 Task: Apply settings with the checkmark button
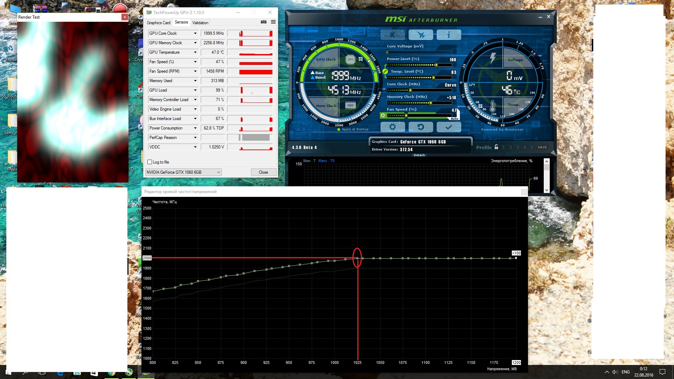point(449,127)
